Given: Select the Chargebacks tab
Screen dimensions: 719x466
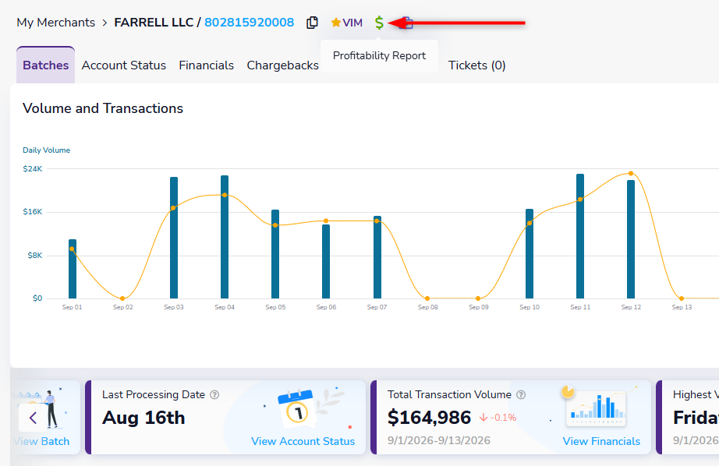Looking at the screenshot, I should pos(282,65).
